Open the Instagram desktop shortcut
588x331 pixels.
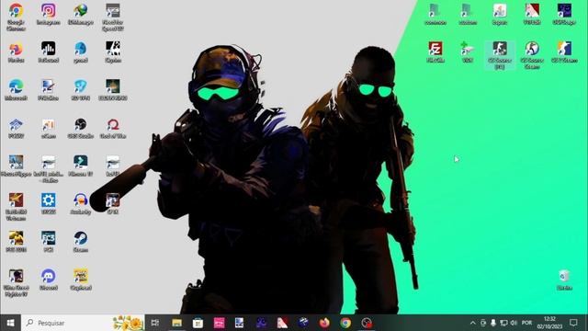click(x=49, y=15)
